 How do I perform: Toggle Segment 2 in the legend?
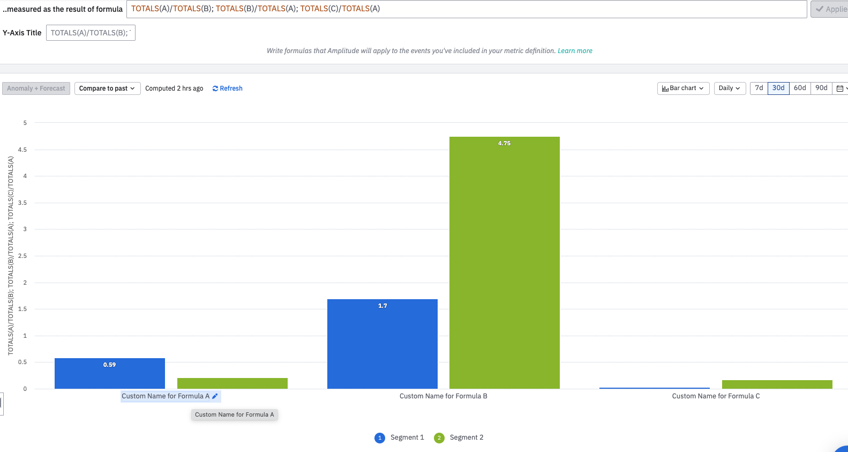click(459, 438)
